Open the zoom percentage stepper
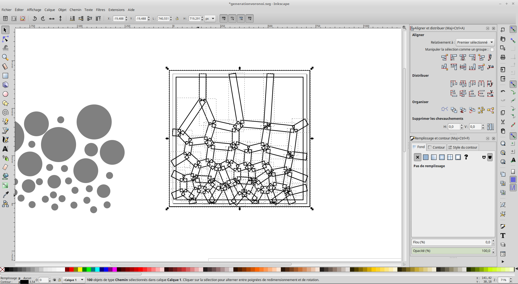 pos(511,280)
